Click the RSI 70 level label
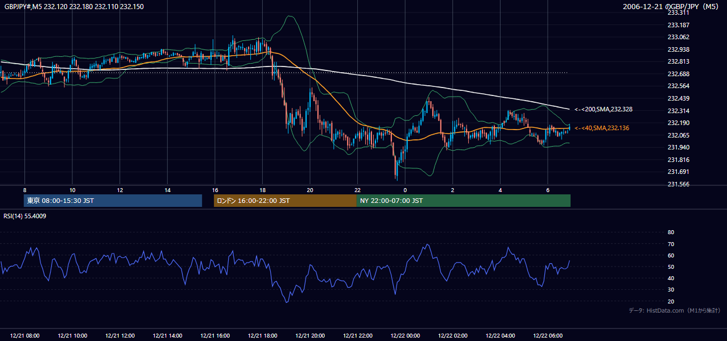The image size is (727, 341). pos(671,244)
